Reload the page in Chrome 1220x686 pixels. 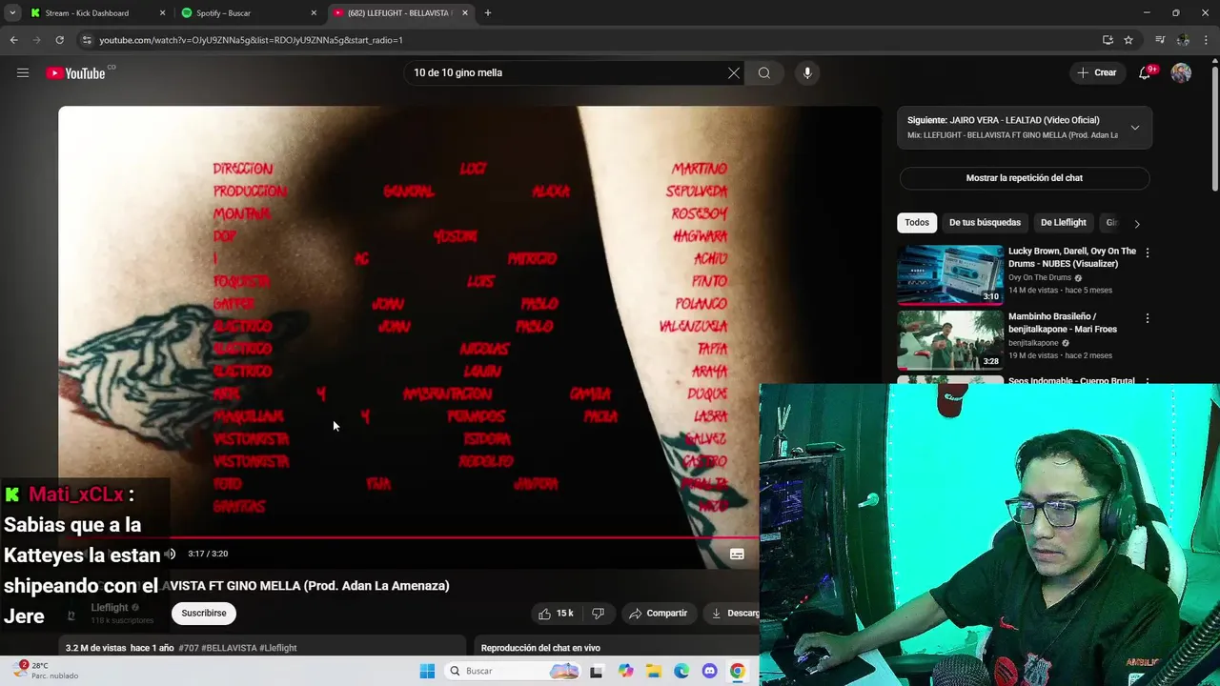pos(59,40)
